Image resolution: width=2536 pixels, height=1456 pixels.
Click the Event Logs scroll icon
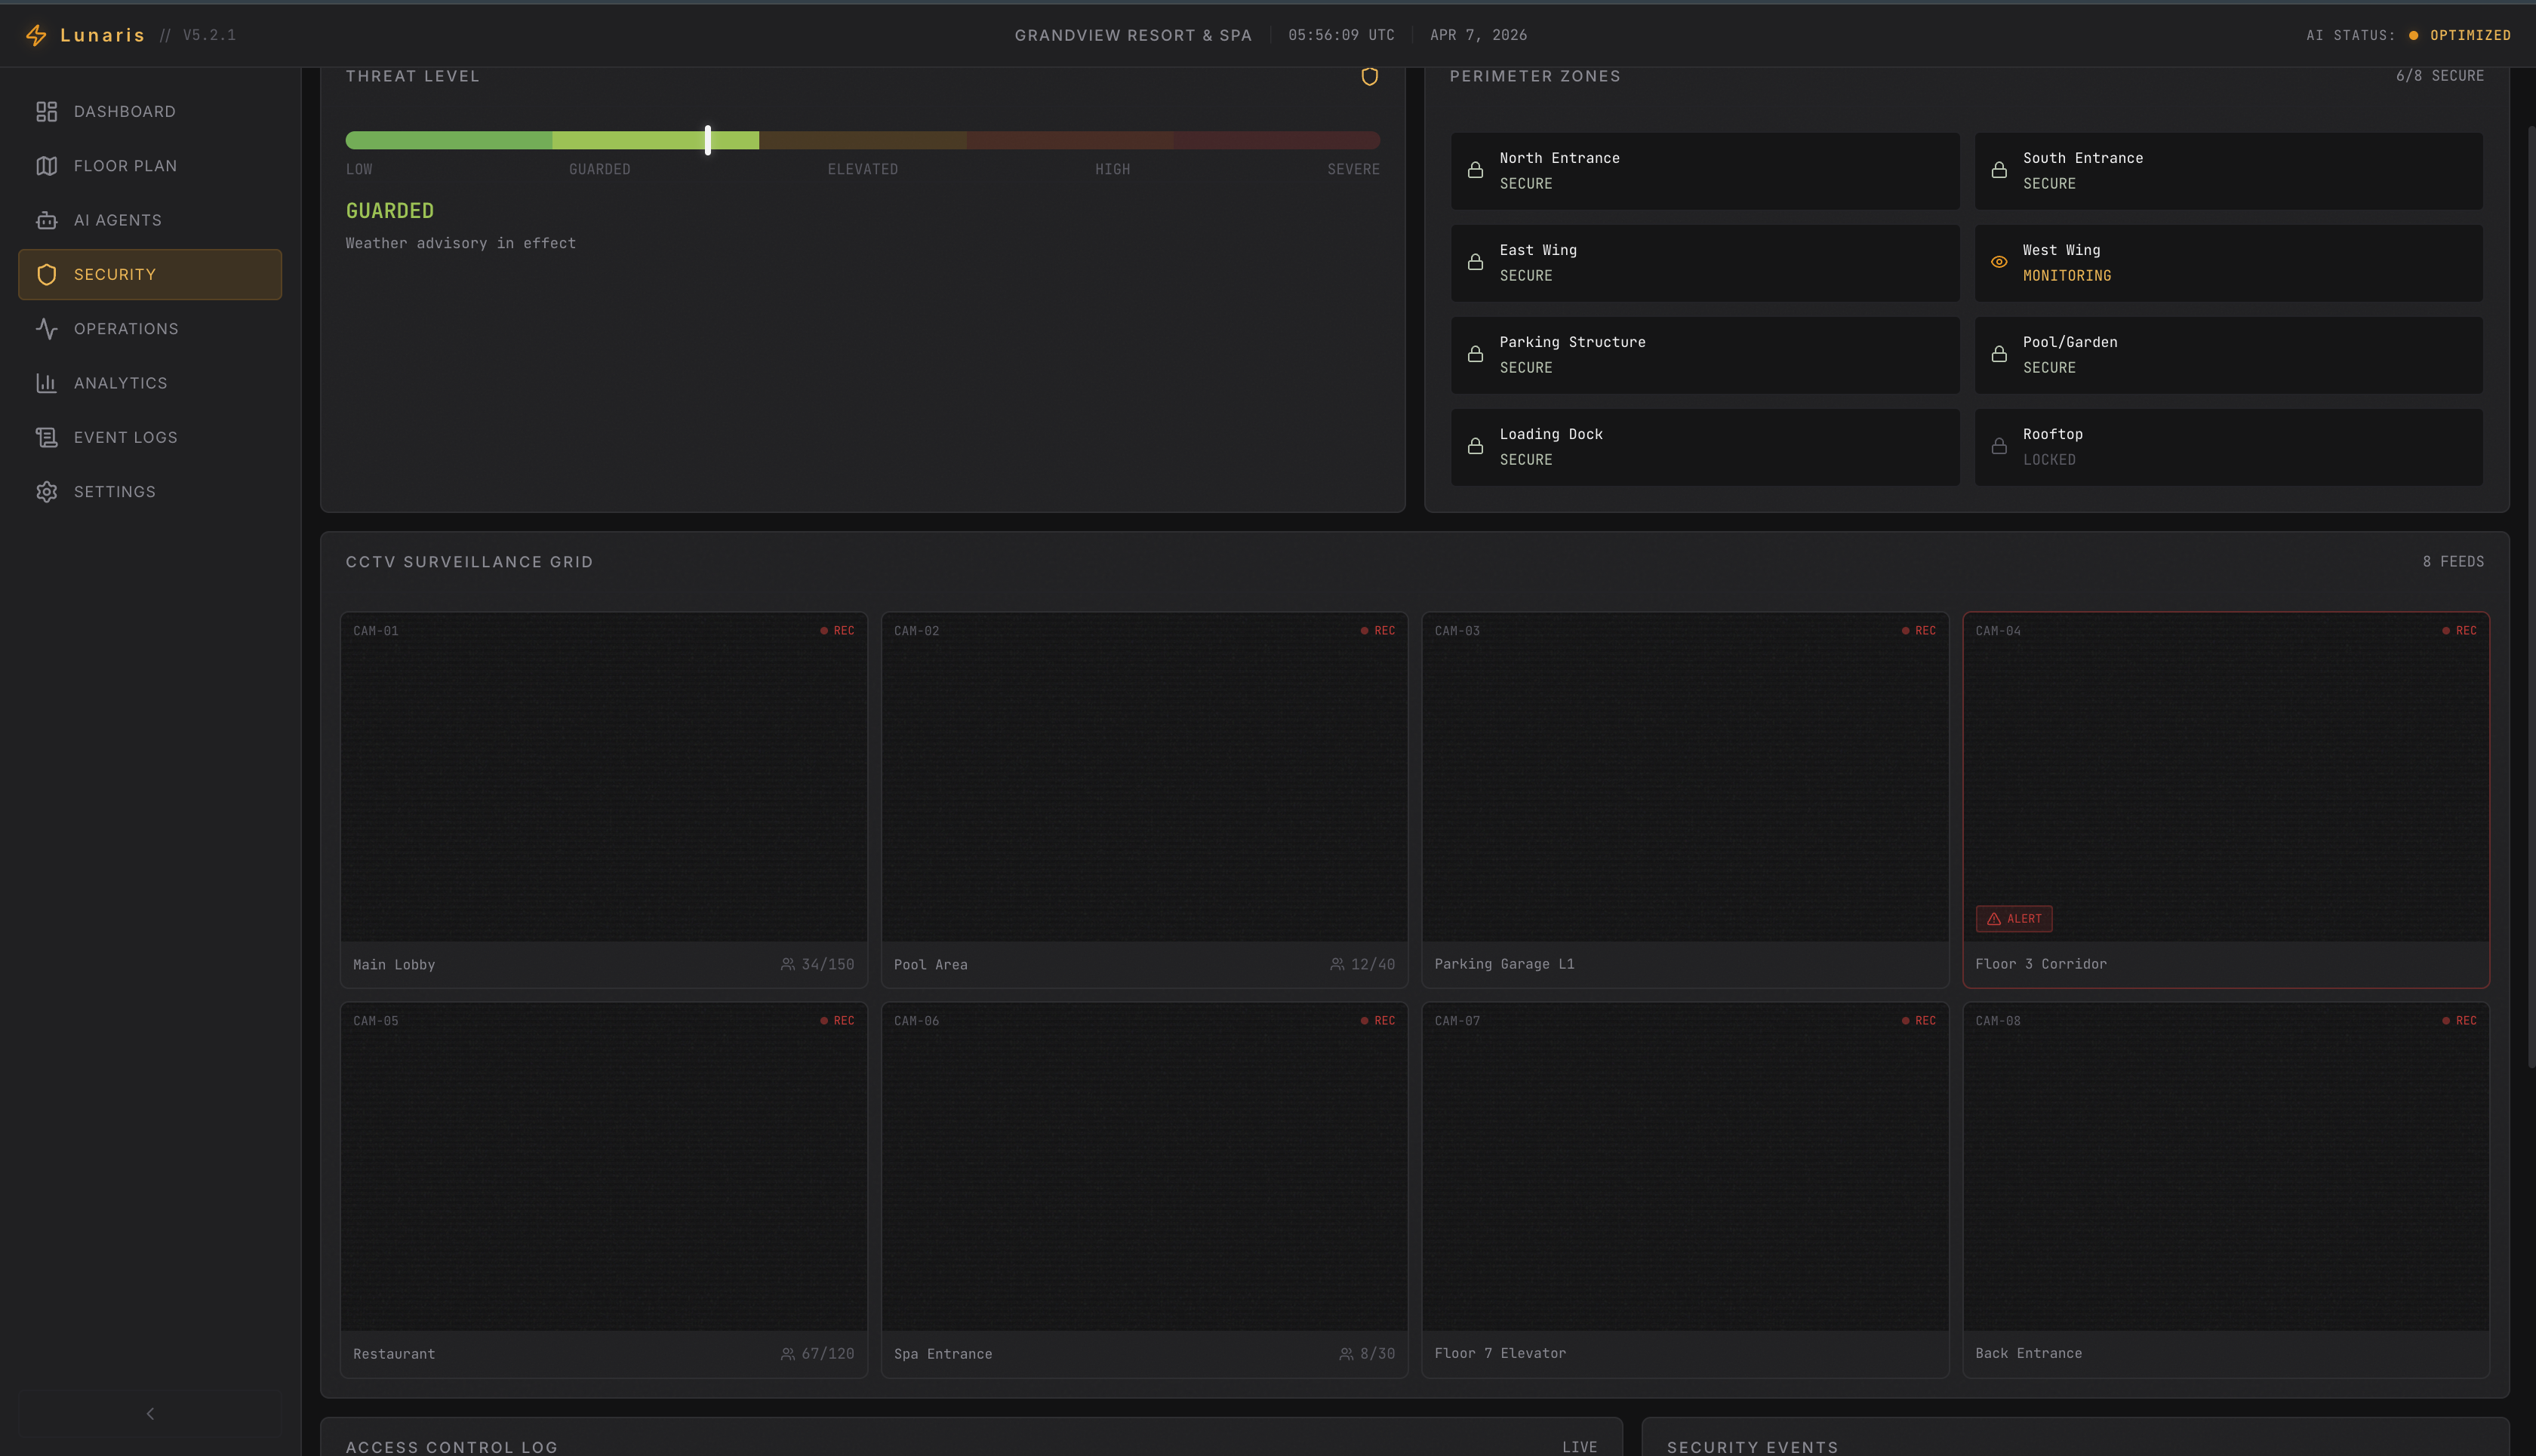(46, 437)
